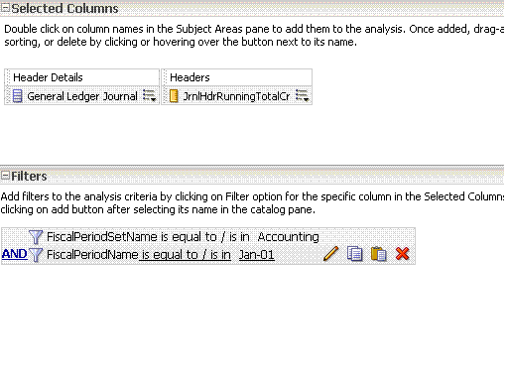Select the JrnlHdrRunningTotalCr column name
Image resolution: width=508 pixels, height=381 pixels.
coord(236,96)
